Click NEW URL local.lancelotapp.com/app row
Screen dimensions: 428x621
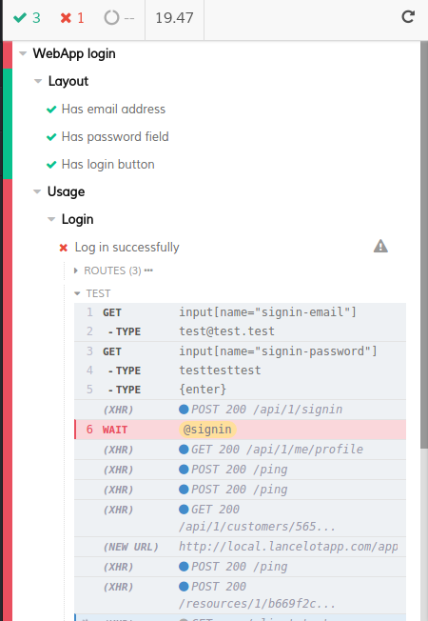240,547
